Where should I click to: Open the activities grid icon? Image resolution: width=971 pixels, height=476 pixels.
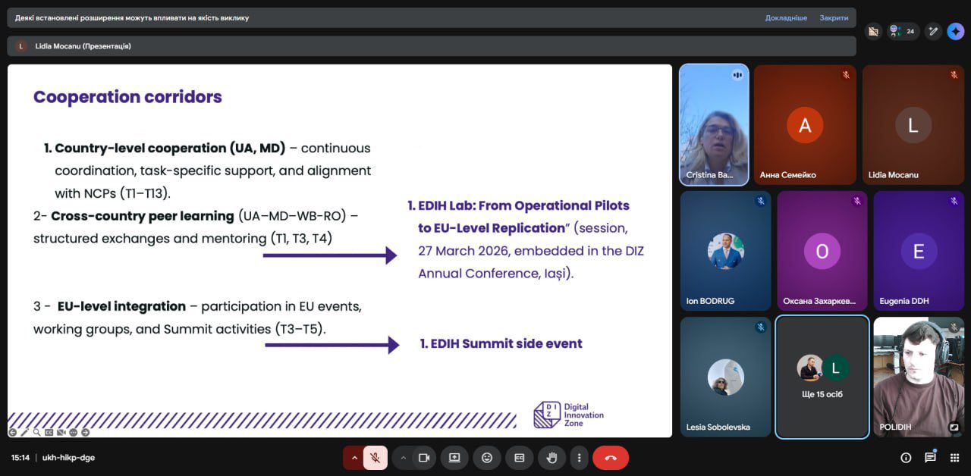click(954, 458)
